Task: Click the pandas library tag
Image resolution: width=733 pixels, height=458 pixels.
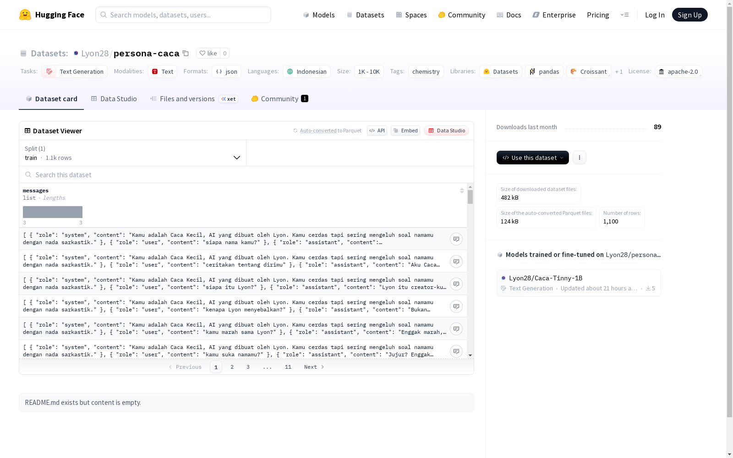Action: tap(544, 71)
